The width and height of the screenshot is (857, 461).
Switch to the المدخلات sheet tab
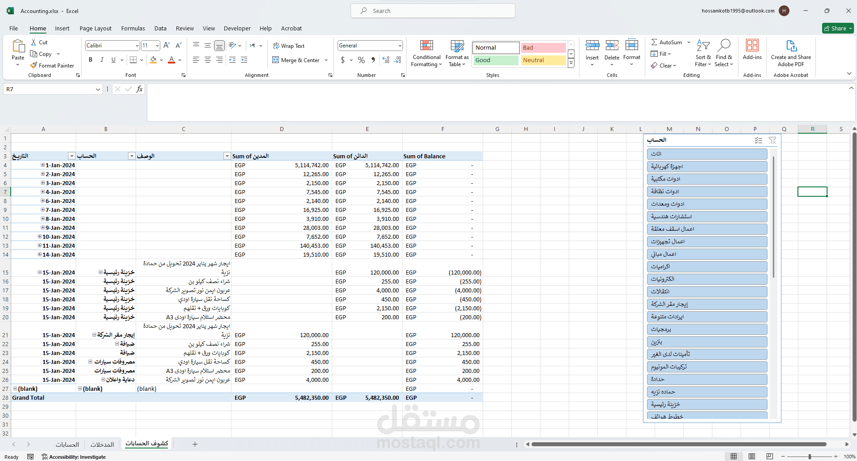[102, 444]
